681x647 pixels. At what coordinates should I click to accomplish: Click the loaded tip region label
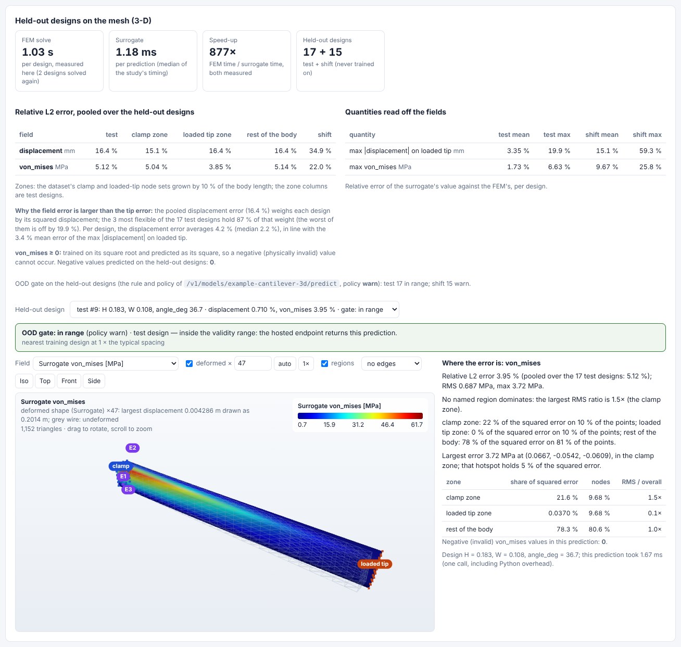(x=374, y=564)
